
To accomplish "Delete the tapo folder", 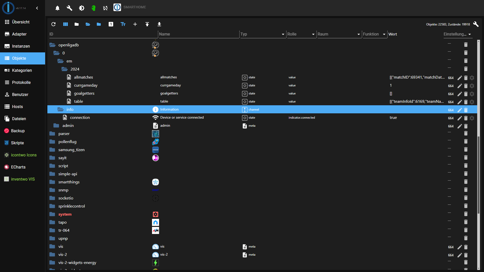I will point(466,222).
